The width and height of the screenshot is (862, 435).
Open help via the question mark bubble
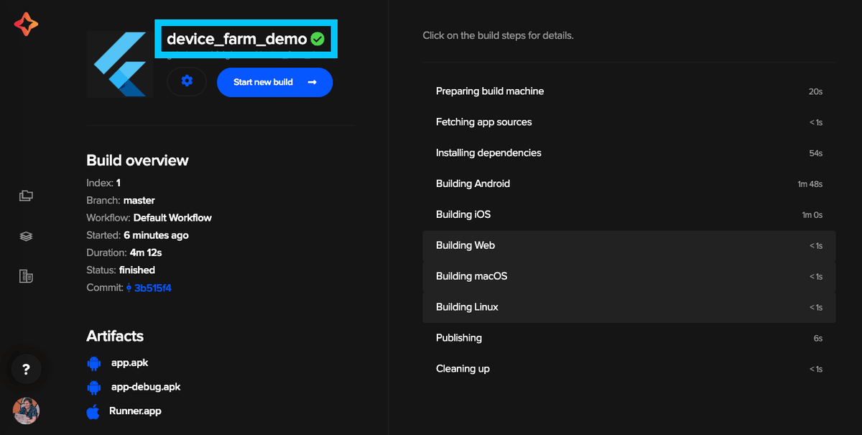point(26,369)
